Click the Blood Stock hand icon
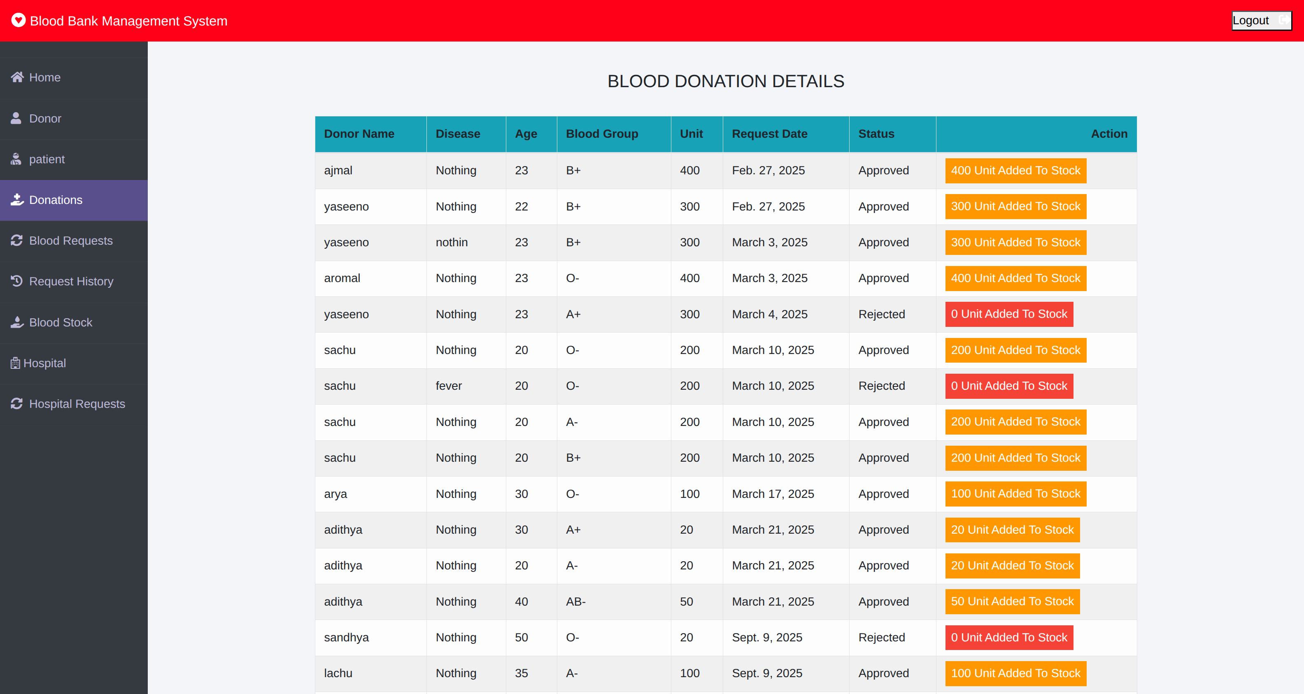 tap(17, 322)
